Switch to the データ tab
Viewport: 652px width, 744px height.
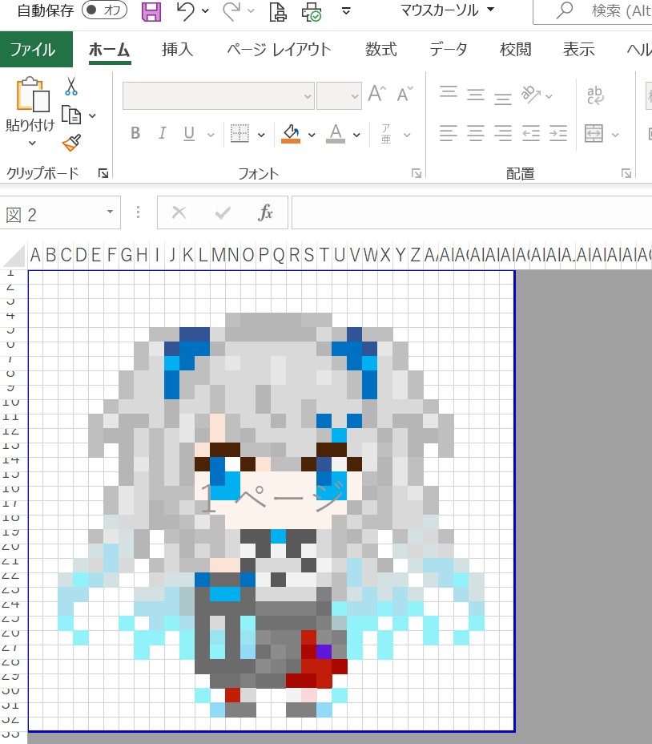click(x=449, y=50)
